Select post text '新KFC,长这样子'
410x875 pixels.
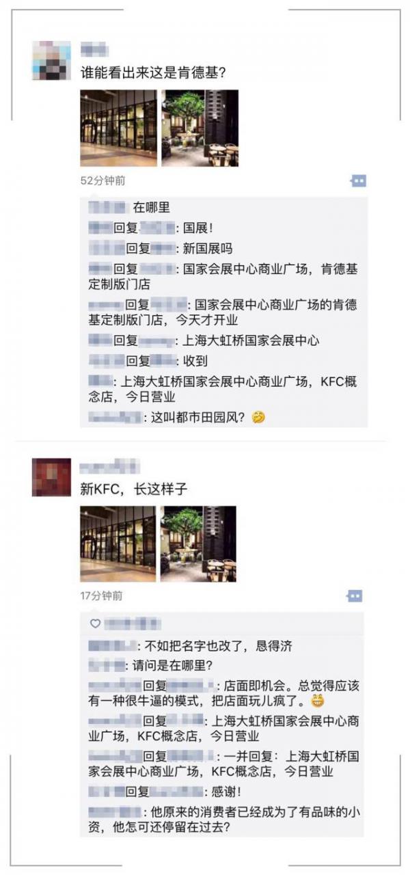(x=134, y=489)
